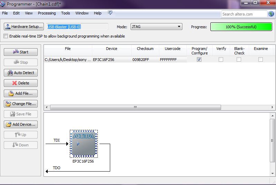Viewport: 276px width, 185px height.
Task: Open the Processing menu
Action: tap(47, 13)
